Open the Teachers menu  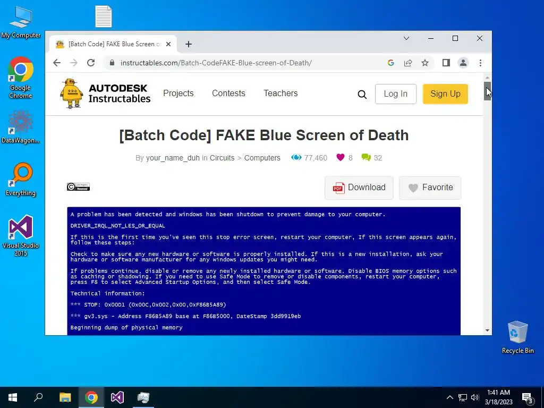[x=280, y=93]
